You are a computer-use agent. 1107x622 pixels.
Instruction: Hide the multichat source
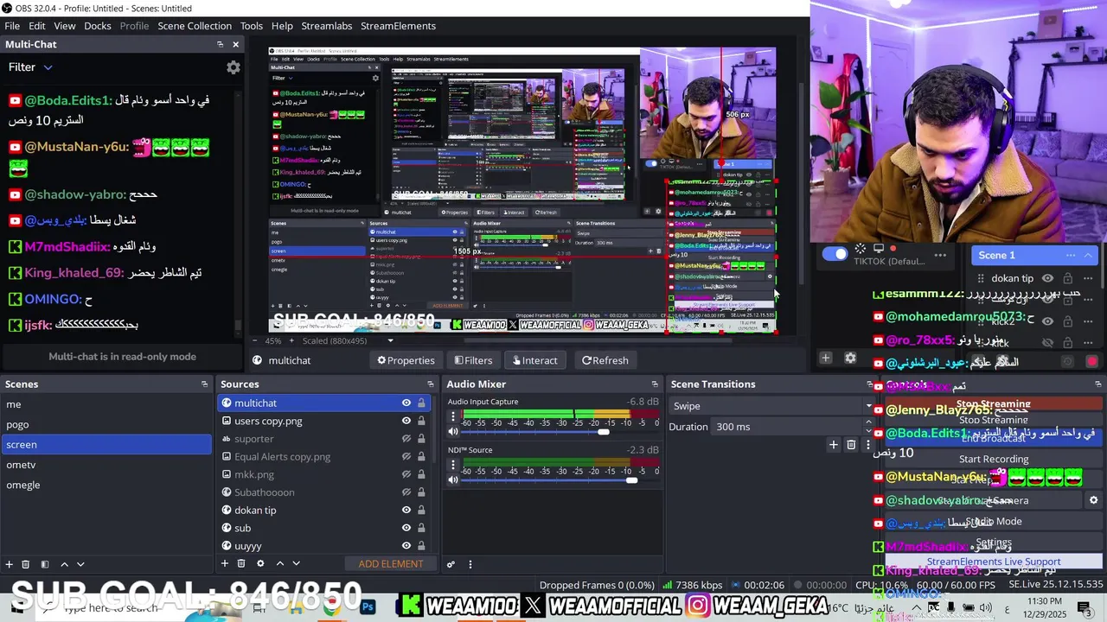(406, 403)
